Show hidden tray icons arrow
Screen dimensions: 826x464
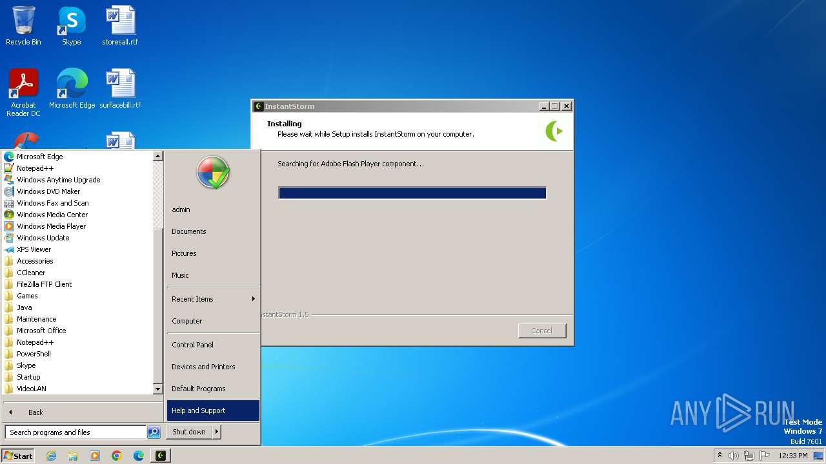click(720, 455)
